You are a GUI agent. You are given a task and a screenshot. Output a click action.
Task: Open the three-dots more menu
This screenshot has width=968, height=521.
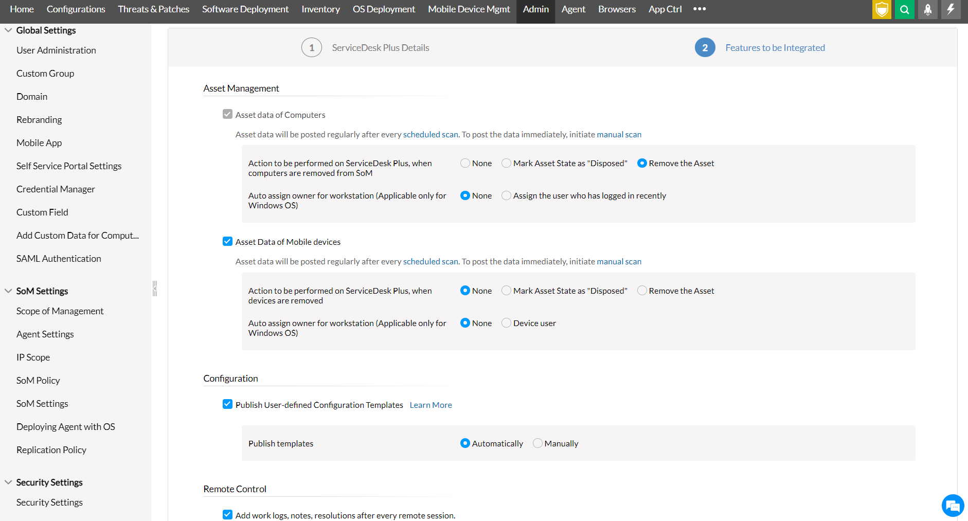click(700, 9)
